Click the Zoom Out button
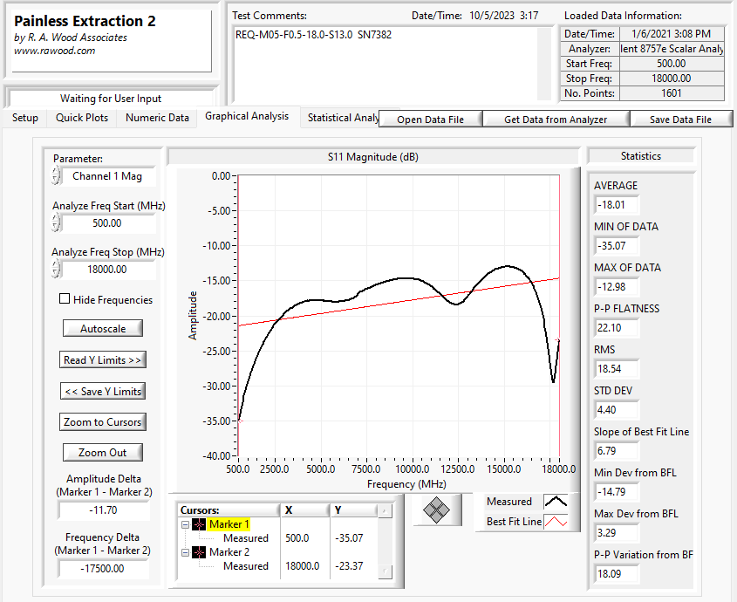 pyautogui.click(x=102, y=453)
